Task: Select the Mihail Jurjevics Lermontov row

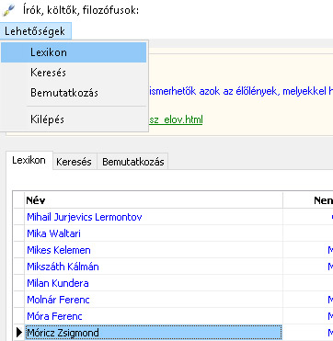Action: click(154, 217)
